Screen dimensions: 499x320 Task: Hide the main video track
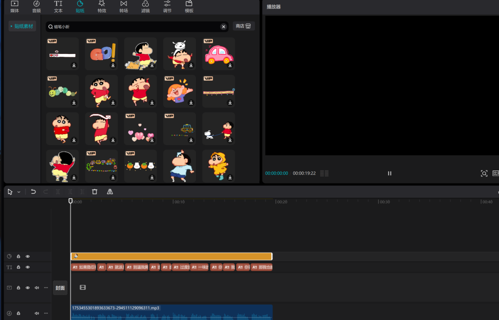click(x=28, y=288)
